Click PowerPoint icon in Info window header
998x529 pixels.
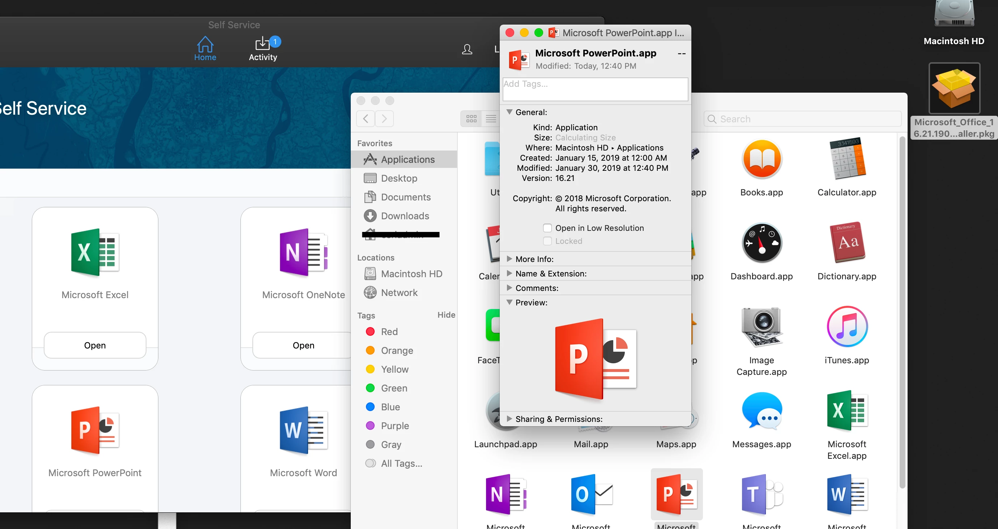click(519, 60)
